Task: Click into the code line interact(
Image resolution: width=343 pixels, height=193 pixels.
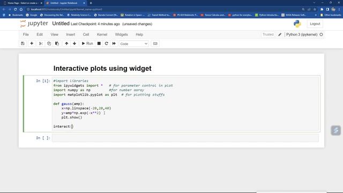Action: [63, 127]
